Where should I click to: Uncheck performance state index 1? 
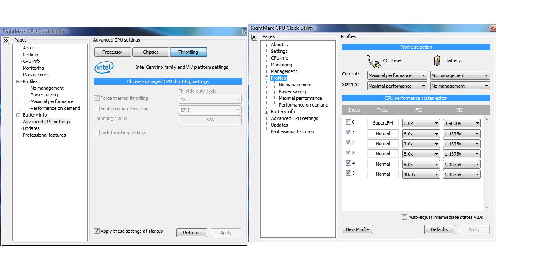pyautogui.click(x=348, y=132)
